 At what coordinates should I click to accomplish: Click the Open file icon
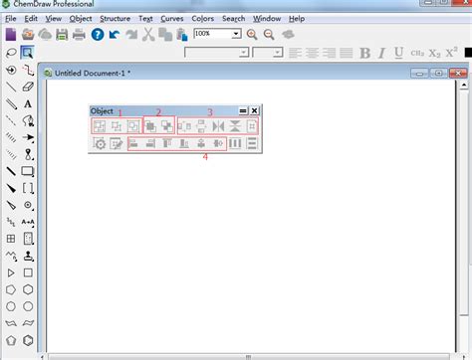click(x=28, y=35)
